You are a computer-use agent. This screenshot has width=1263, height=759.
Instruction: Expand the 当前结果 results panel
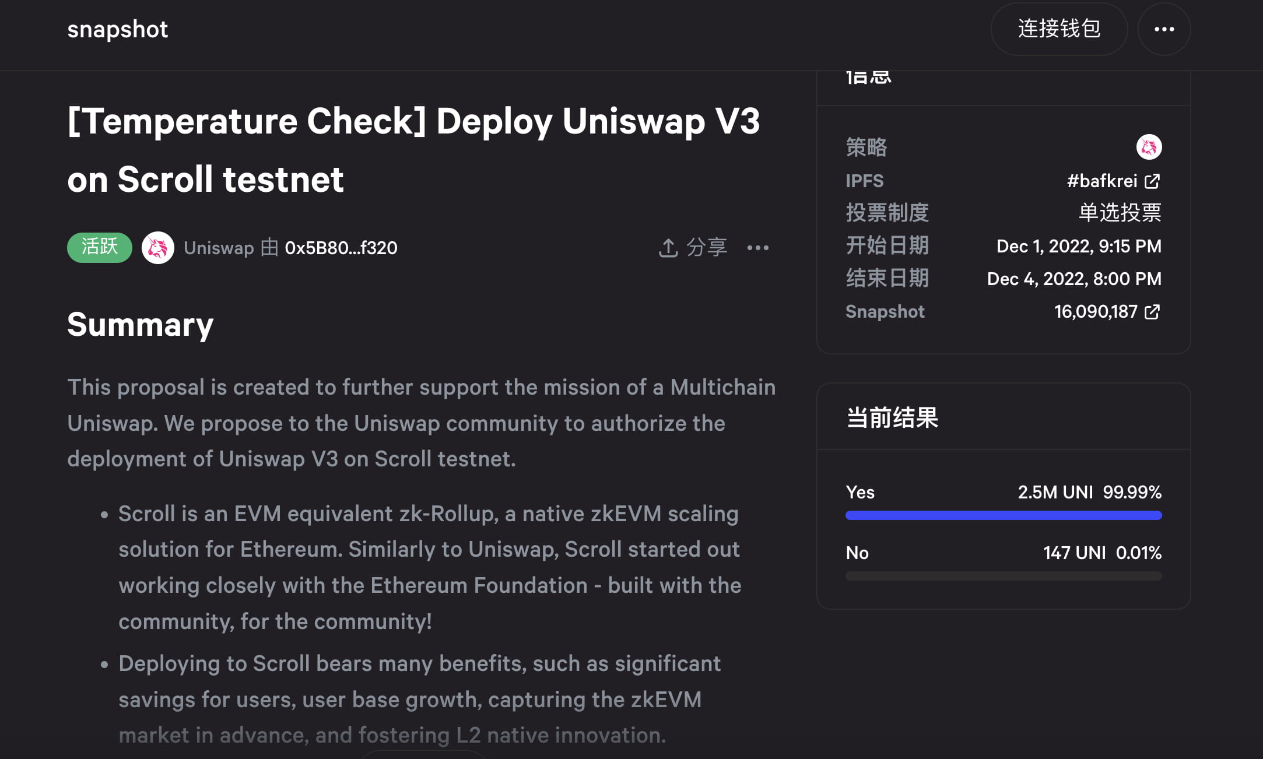click(x=892, y=418)
